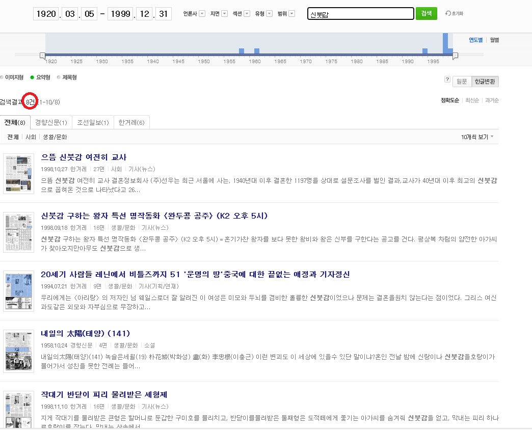This screenshot has width=532, height=430.
Task: Open article 신붓감 구하는 왕자 특선 명작동화
Action: [x=154, y=216]
